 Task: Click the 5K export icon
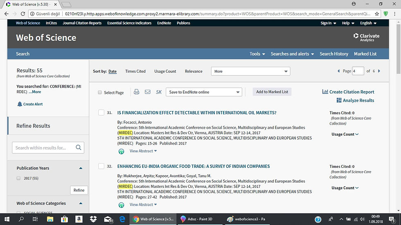(159, 92)
